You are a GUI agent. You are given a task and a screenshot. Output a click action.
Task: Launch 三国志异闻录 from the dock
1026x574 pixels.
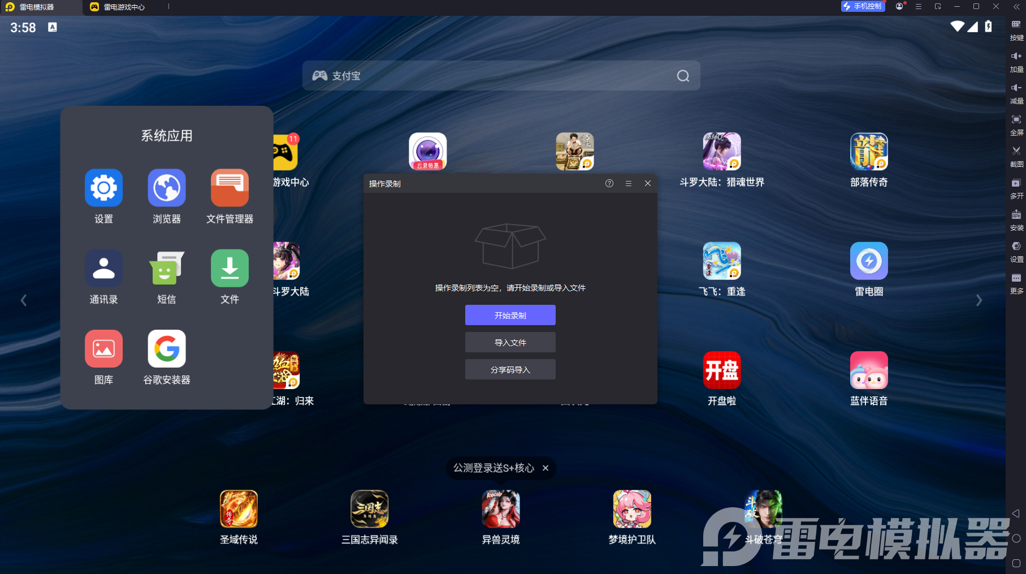(x=370, y=509)
